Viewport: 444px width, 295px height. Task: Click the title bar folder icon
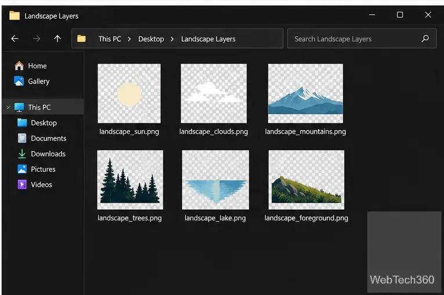[x=15, y=16]
